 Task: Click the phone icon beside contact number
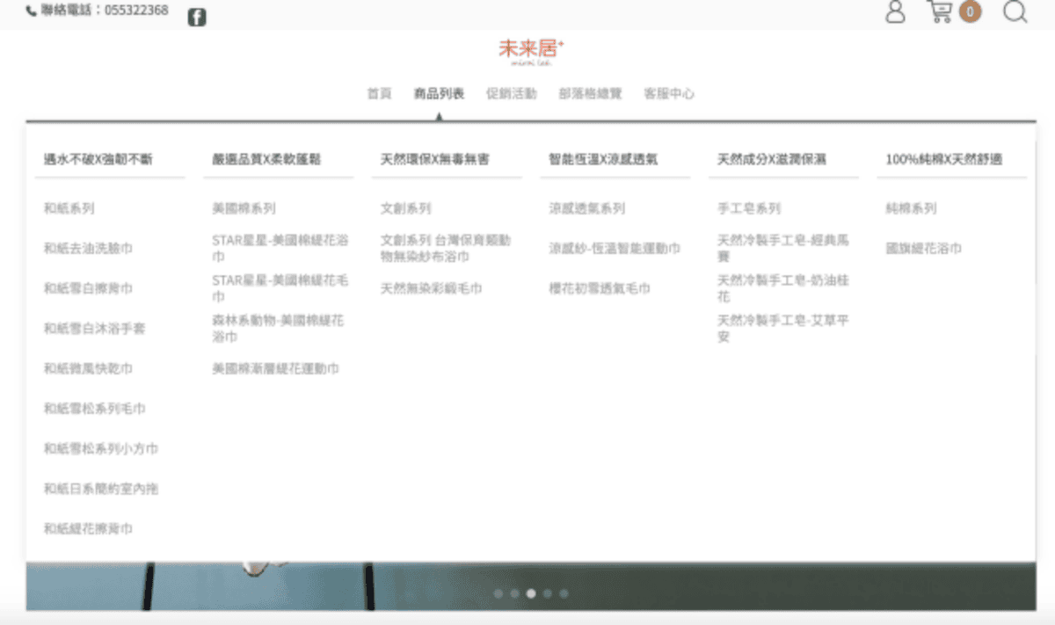[32, 11]
